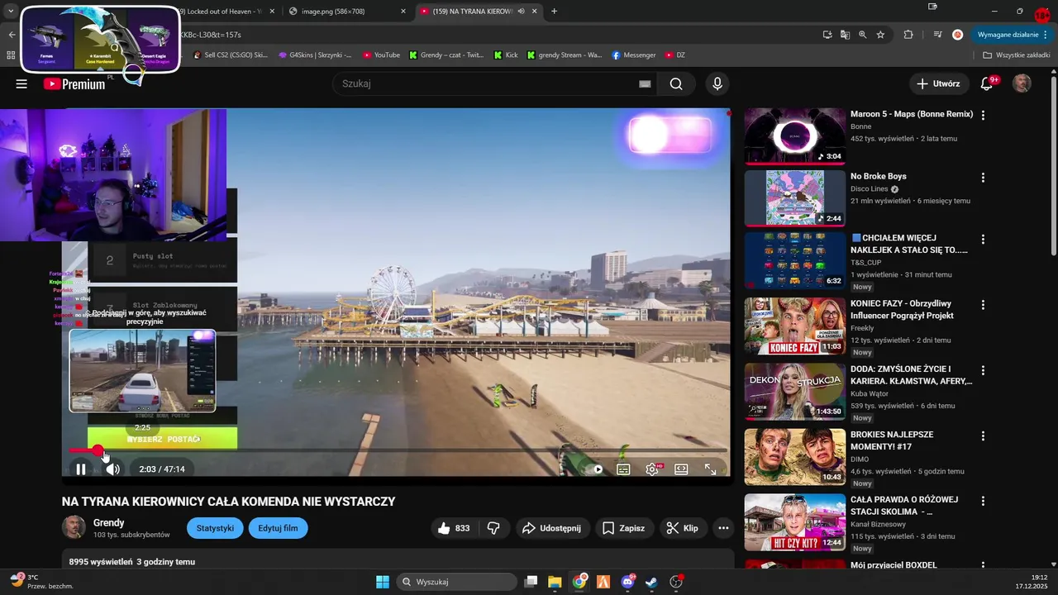The height and width of the screenshot is (595, 1058).
Task: Open options for BROKIES NAJLEPSZE MOMENTY video
Action: coord(983,435)
